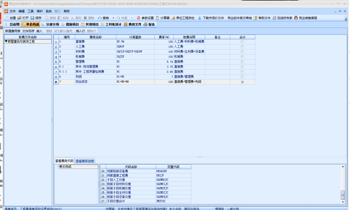Uncheck 合计 checkbox for 综合成本 row
350x210 pixels.
[x=242, y=82]
